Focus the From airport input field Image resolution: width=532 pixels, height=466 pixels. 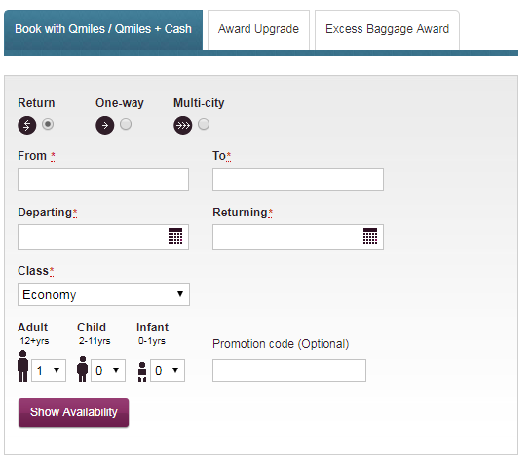pyautogui.click(x=103, y=179)
